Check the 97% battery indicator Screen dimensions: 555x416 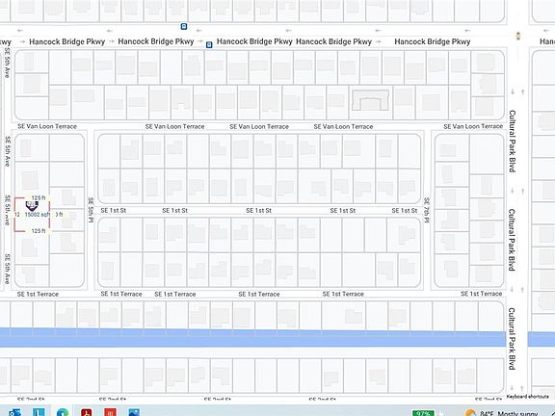(423, 413)
